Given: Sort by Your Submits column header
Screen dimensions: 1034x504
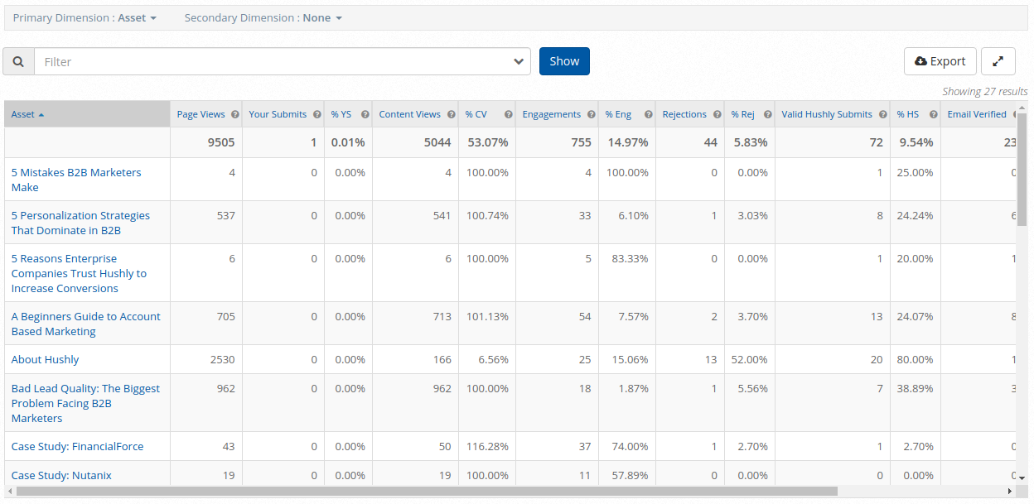Looking at the screenshot, I should point(278,114).
